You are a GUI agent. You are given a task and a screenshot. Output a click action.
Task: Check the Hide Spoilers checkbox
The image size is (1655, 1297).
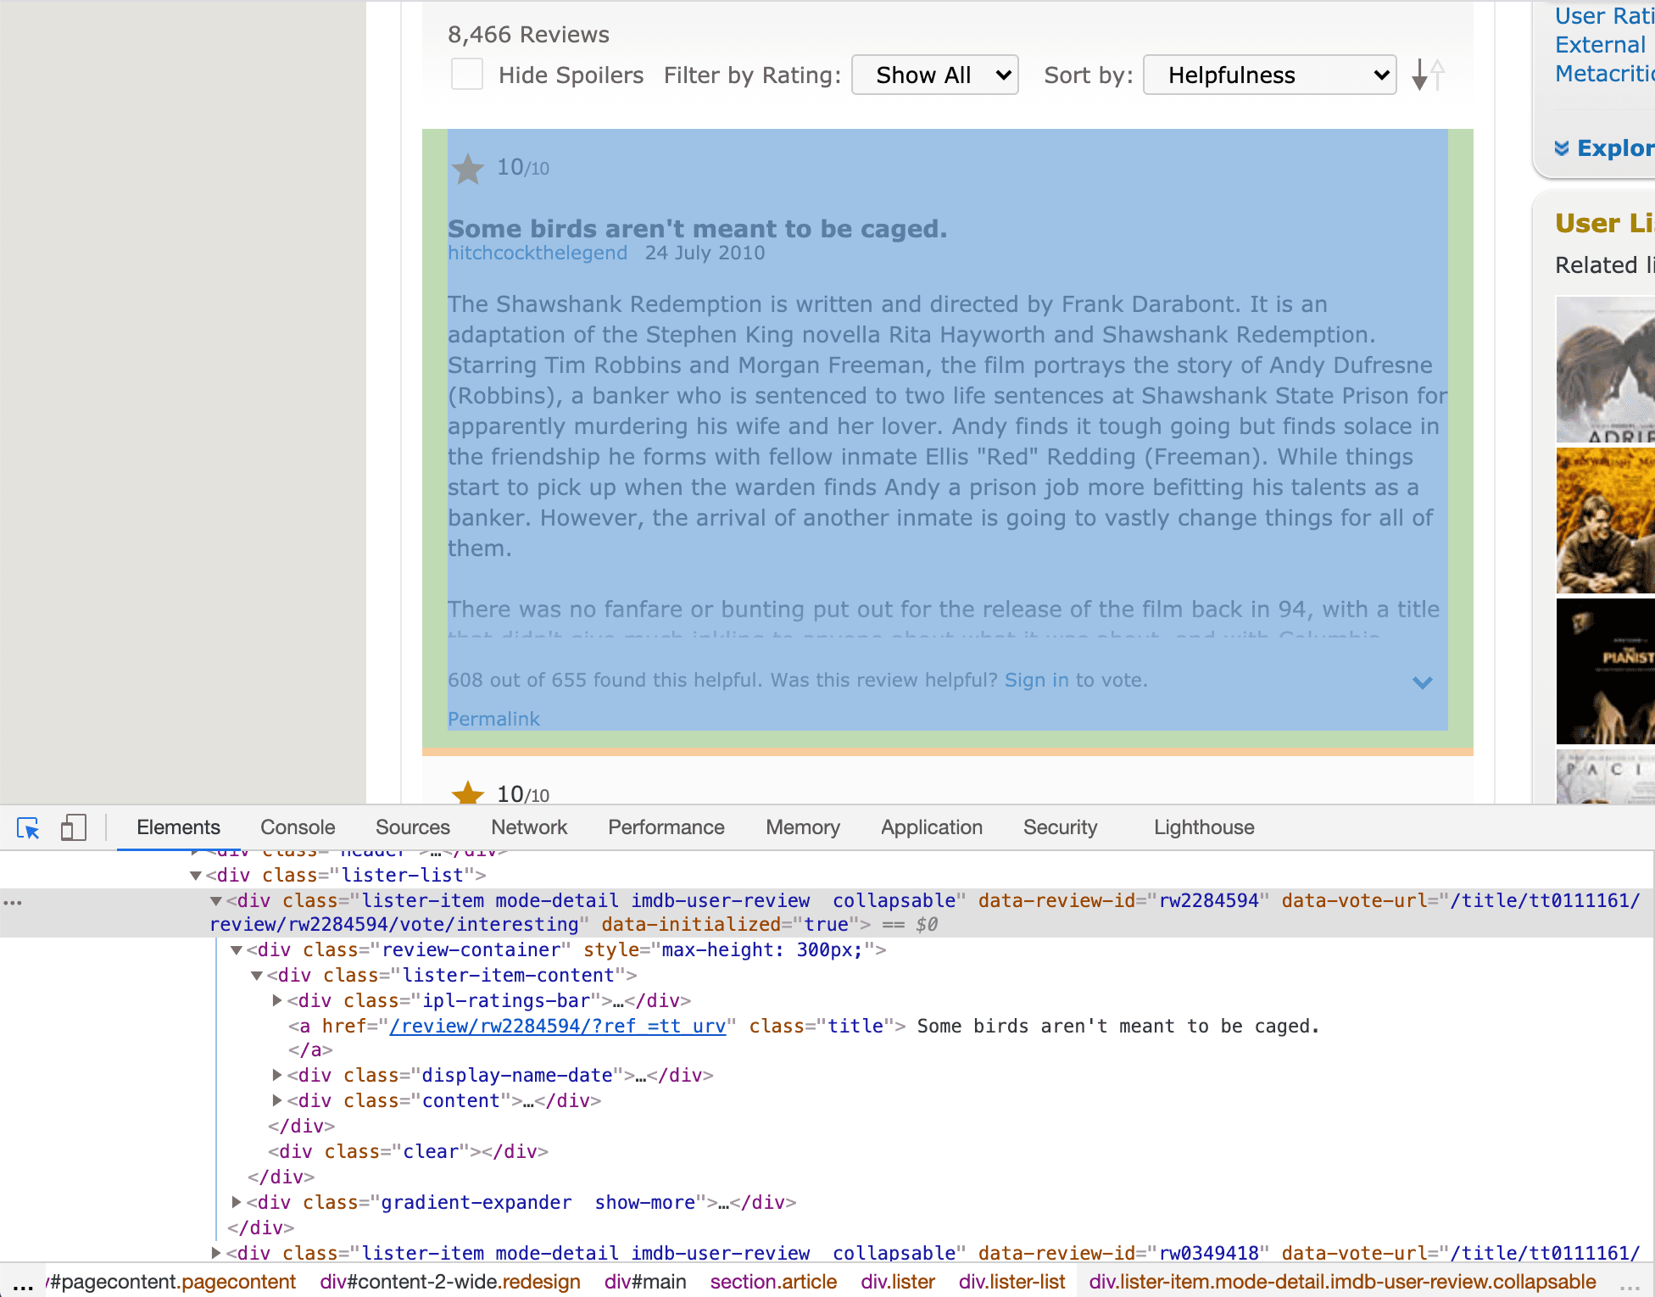467,75
